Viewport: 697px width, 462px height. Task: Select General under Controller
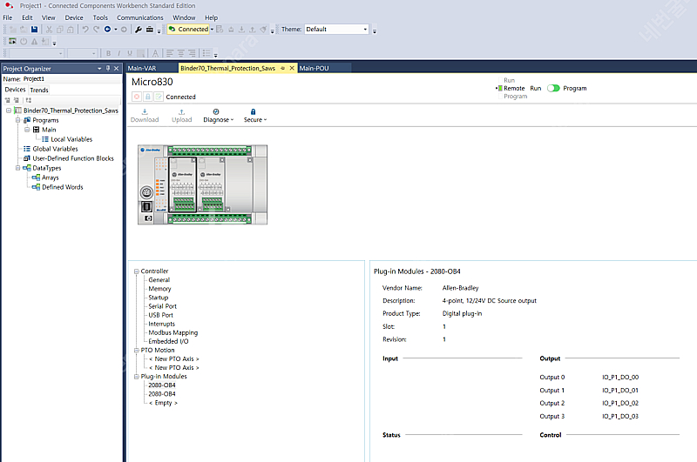pos(159,280)
